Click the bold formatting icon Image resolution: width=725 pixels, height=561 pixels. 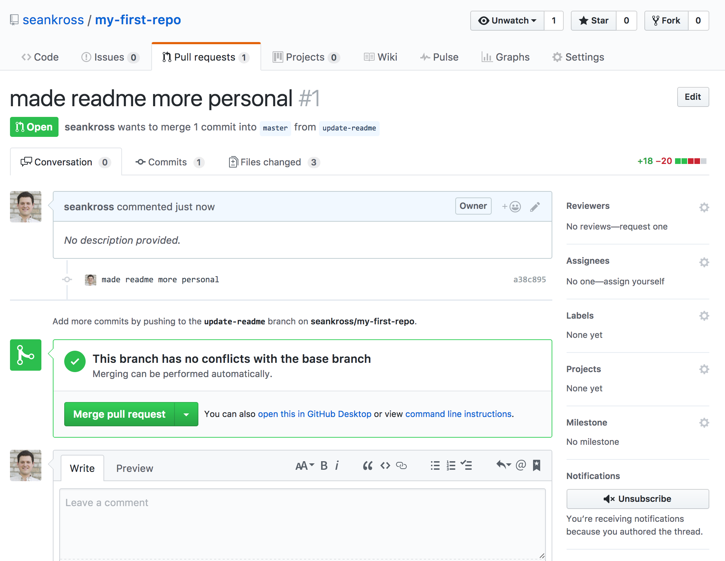[x=324, y=465]
